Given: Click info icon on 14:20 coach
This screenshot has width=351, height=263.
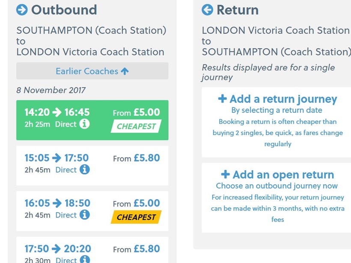Looking at the screenshot, I should click(85, 124).
